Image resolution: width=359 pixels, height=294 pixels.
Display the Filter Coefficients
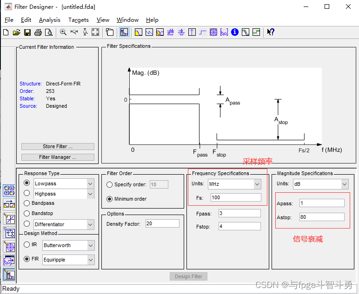click(x=224, y=32)
